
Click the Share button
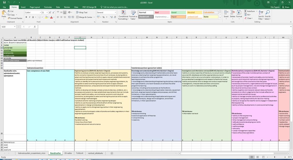[286, 7]
